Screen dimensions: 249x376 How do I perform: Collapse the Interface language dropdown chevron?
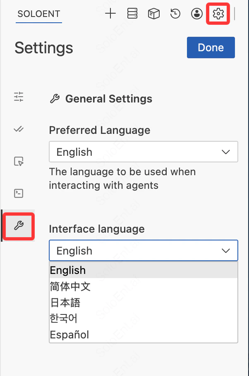click(x=226, y=250)
